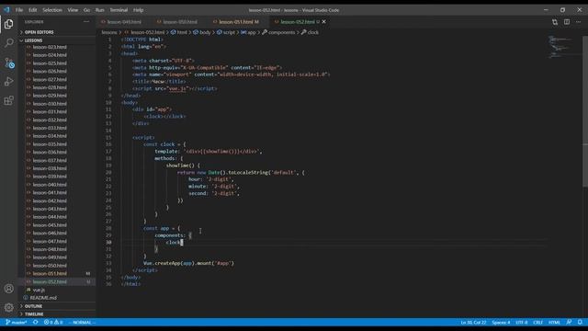
Task: Expand the TIMELINE section
Action: click(x=34, y=314)
